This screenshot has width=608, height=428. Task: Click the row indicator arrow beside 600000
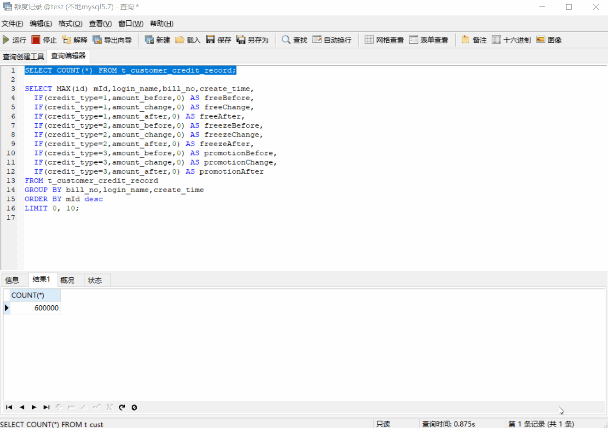tap(6, 308)
